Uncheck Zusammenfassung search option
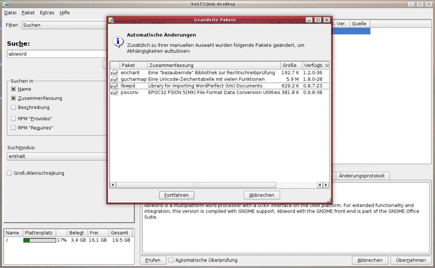 13,98
